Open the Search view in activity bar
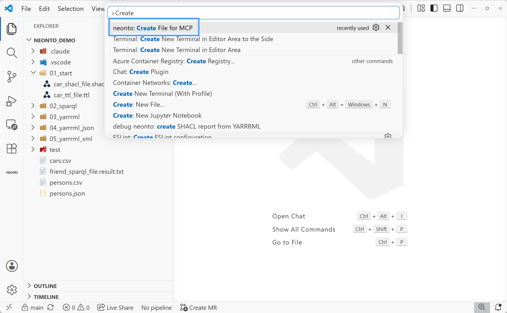The height and width of the screenshot is (313, 507). [x=12, y=53]
